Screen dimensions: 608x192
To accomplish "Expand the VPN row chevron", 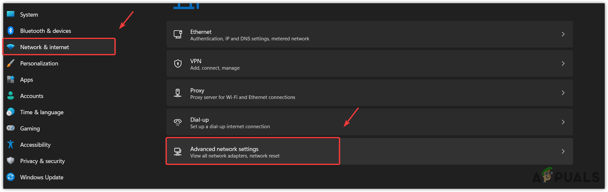I will pyautogui.click(x=563, y=63).
